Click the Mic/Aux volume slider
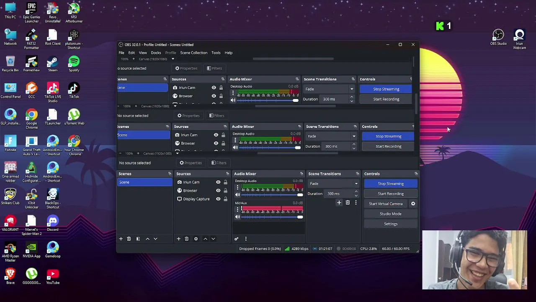This screenshot has height=302, width=536. (x=272, y=217)
